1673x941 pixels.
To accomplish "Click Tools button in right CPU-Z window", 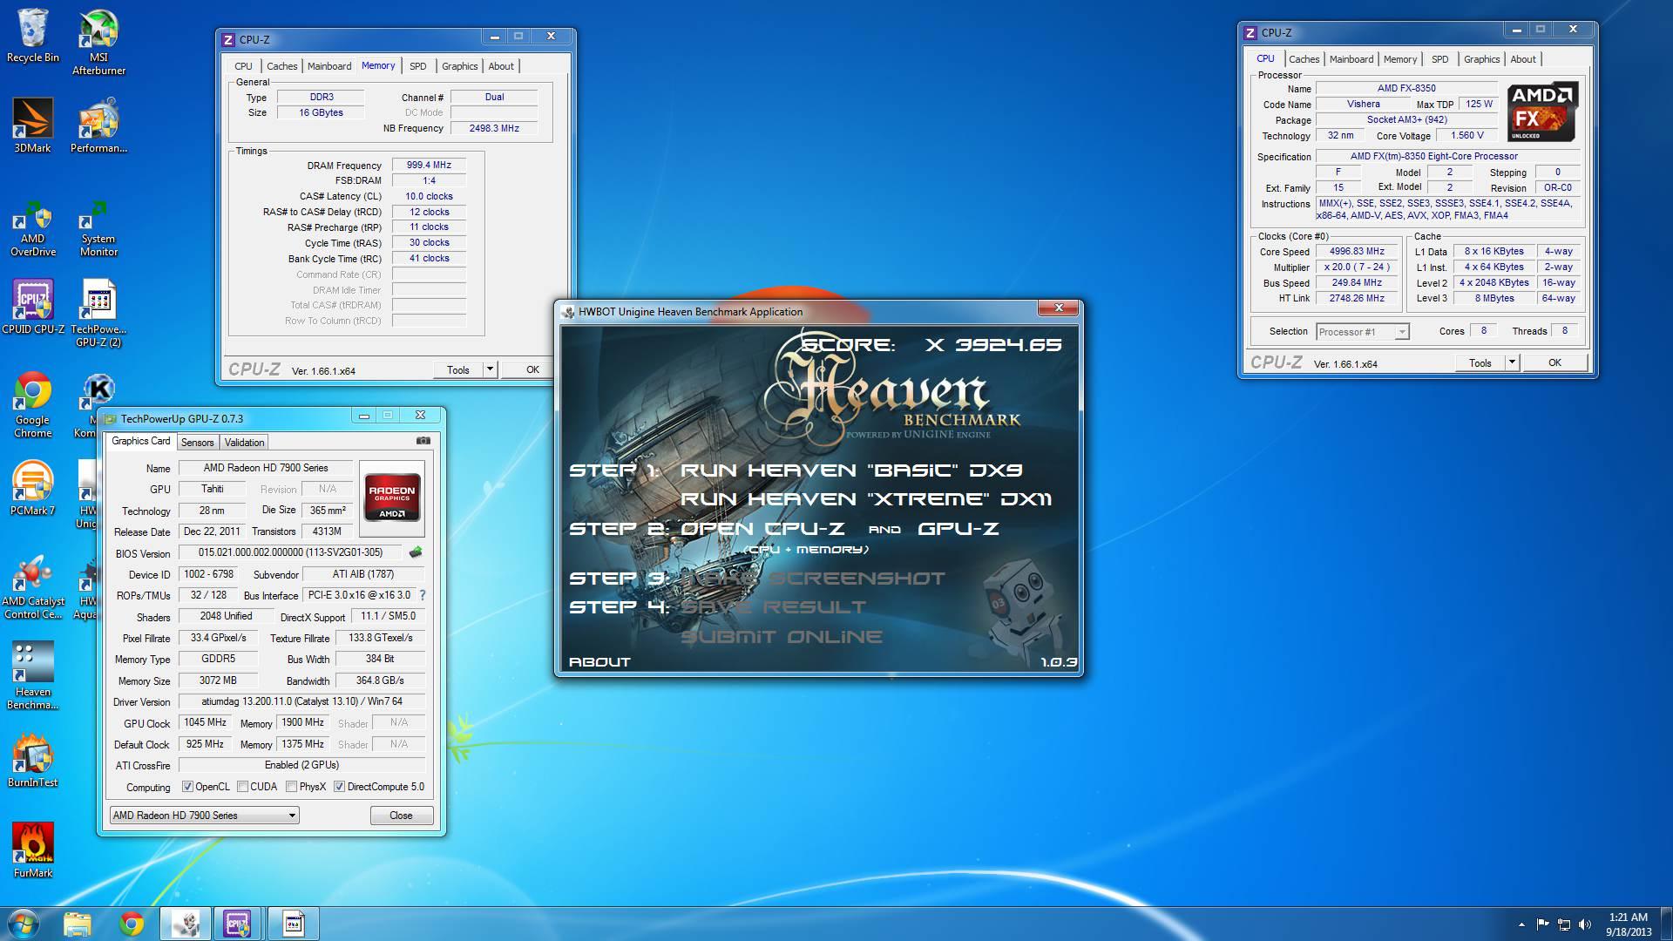I will click(x=1480, y=362).
